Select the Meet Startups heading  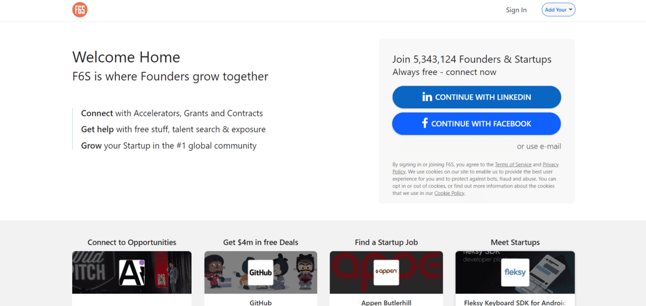point(515,242)
